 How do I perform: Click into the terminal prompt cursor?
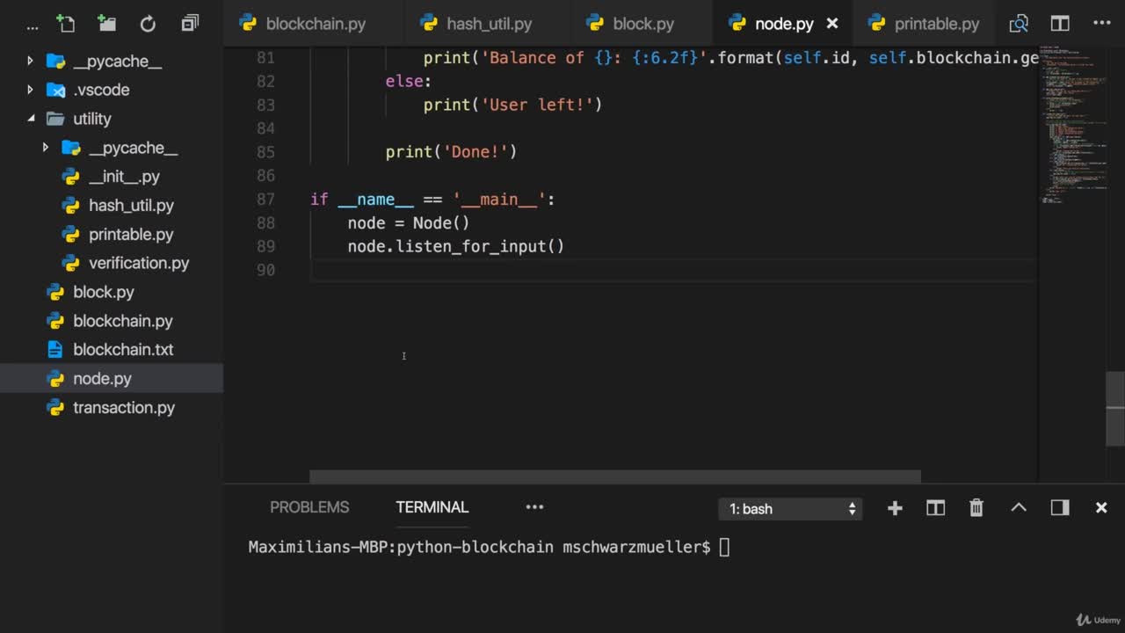coord(724,547)
